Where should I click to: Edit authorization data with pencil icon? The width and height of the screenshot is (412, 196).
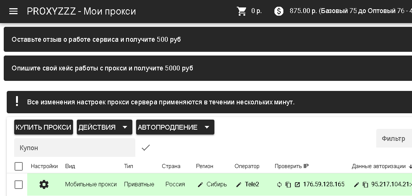click(x=356, y=184)
